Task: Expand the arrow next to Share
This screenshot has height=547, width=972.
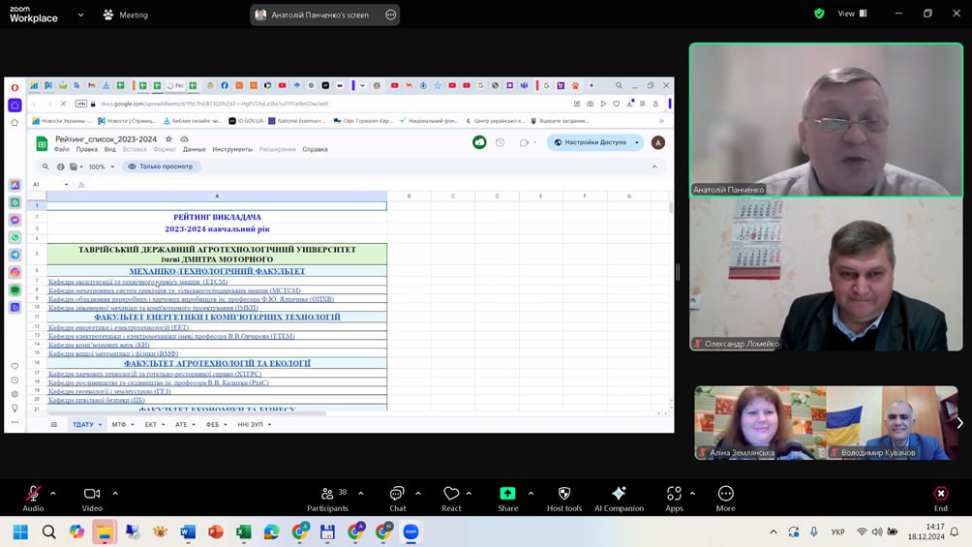Action: pos(531,493)
